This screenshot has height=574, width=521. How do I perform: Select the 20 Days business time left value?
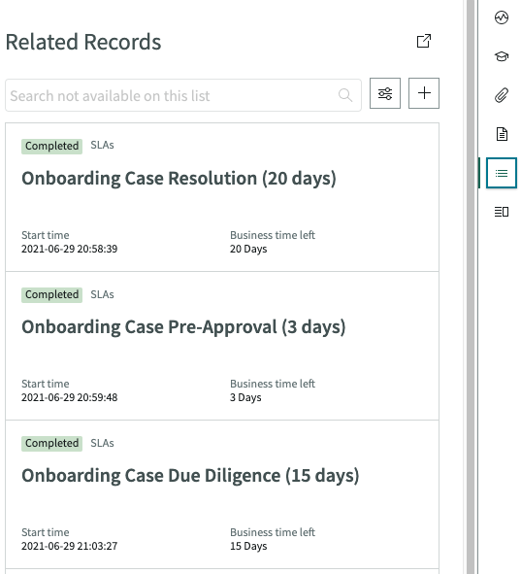[x=248, y=249]
